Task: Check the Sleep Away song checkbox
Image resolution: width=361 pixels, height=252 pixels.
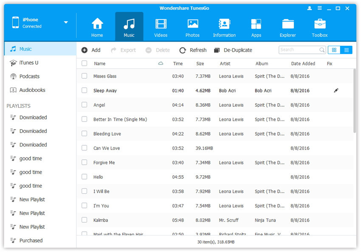Action: tap(84, 91)
